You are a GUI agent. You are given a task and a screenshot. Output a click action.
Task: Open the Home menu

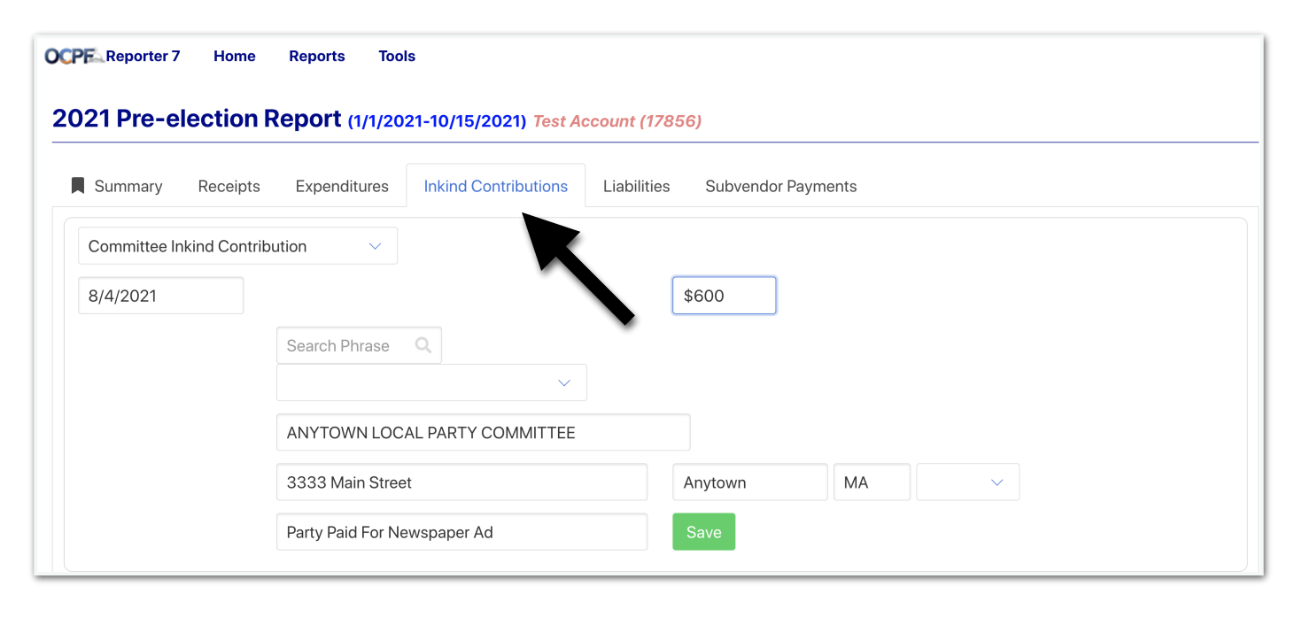click(x=234, y=56)
